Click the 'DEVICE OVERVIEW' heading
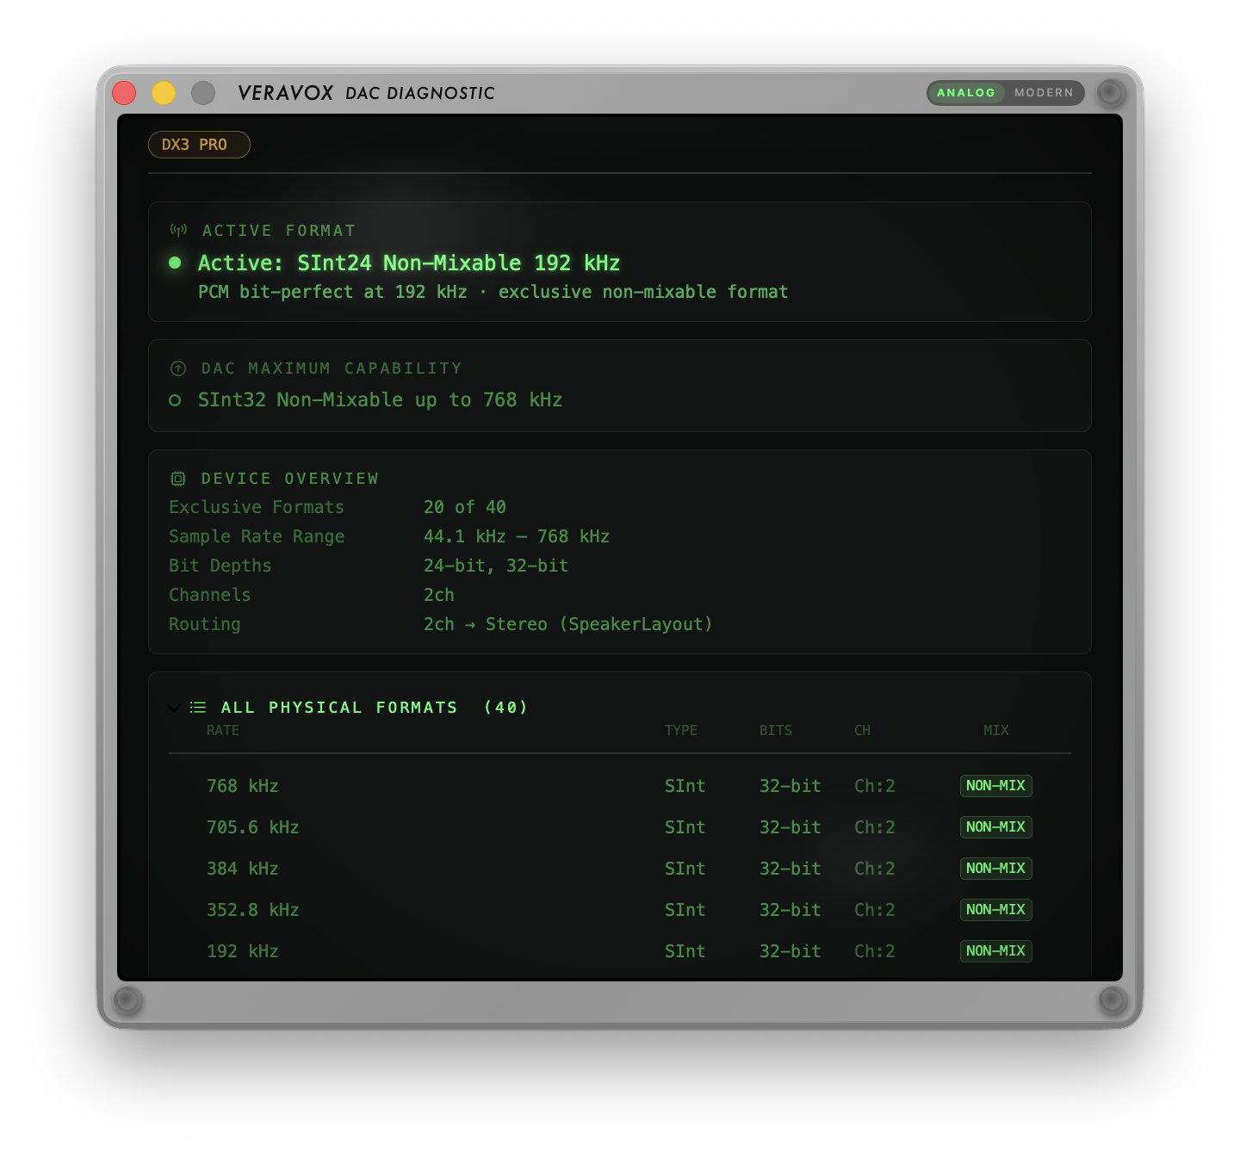The width and height of the screenshot is (1240, 1157). click(290, 479)
